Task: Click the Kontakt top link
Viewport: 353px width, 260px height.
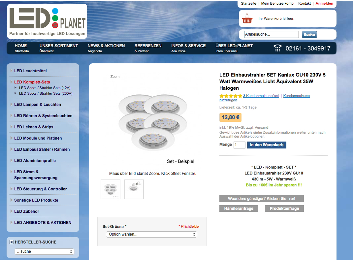Action: coord(305,3)
